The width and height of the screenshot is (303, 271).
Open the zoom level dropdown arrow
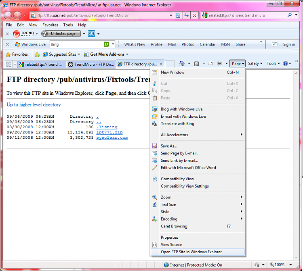tap(290, 265)
